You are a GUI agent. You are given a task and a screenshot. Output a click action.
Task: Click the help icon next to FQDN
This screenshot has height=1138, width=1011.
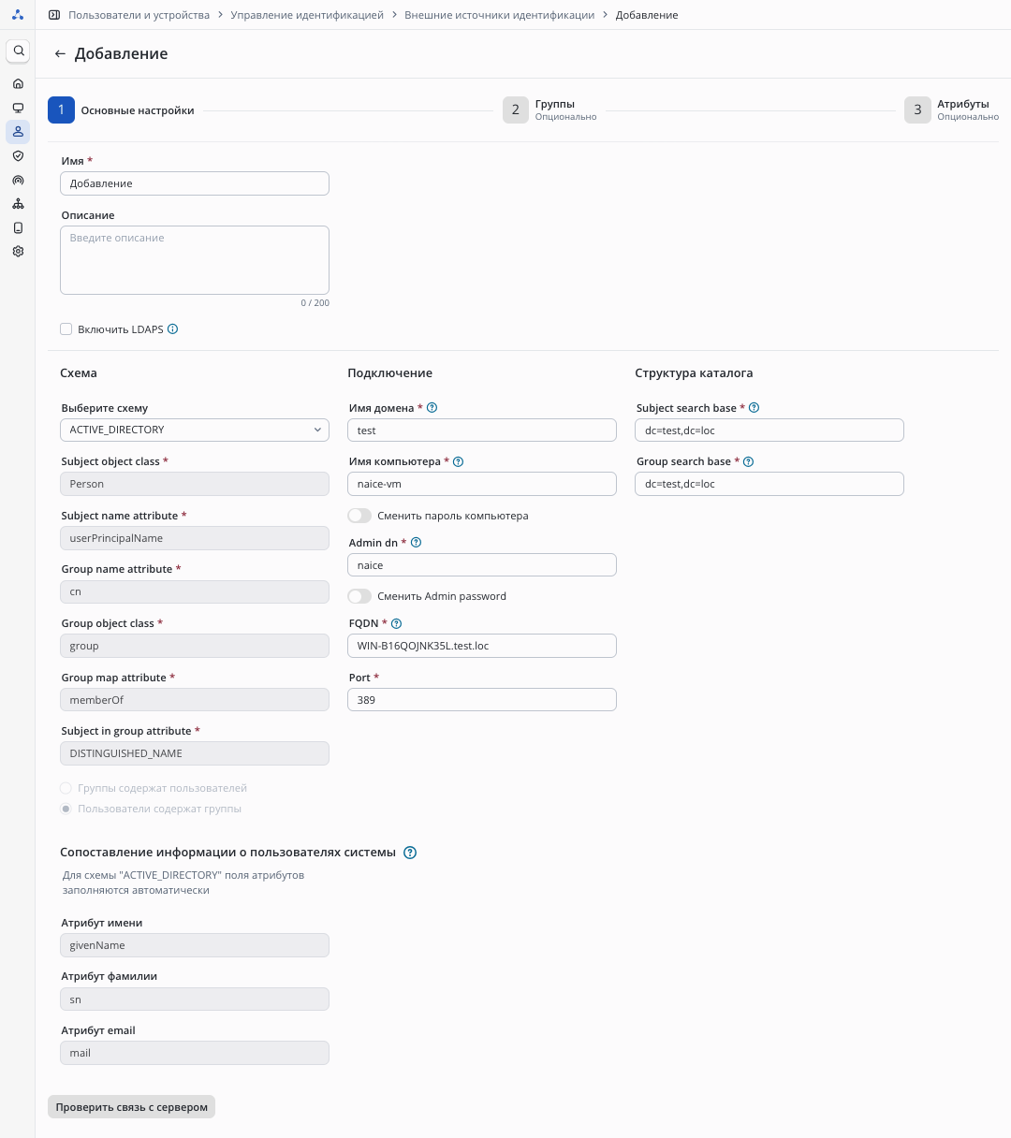[x=396, y=624]
